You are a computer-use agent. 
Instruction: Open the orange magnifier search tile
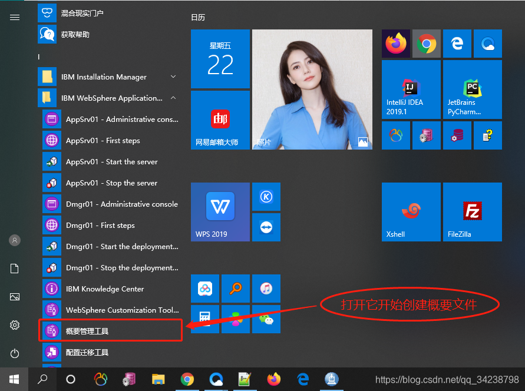pos(235,289)
